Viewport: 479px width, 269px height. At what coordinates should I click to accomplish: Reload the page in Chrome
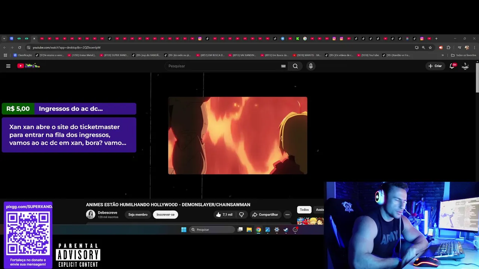tap(19, 47)
